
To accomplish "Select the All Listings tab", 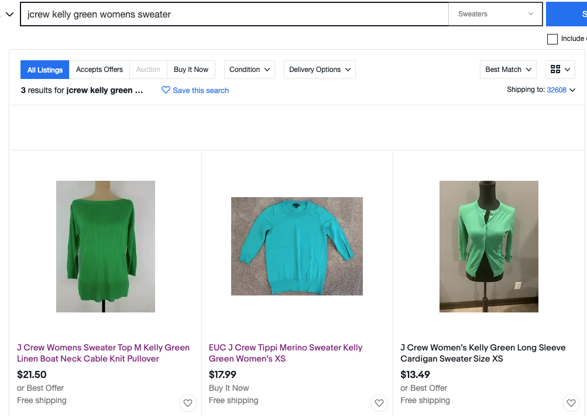I will point(45,70).
